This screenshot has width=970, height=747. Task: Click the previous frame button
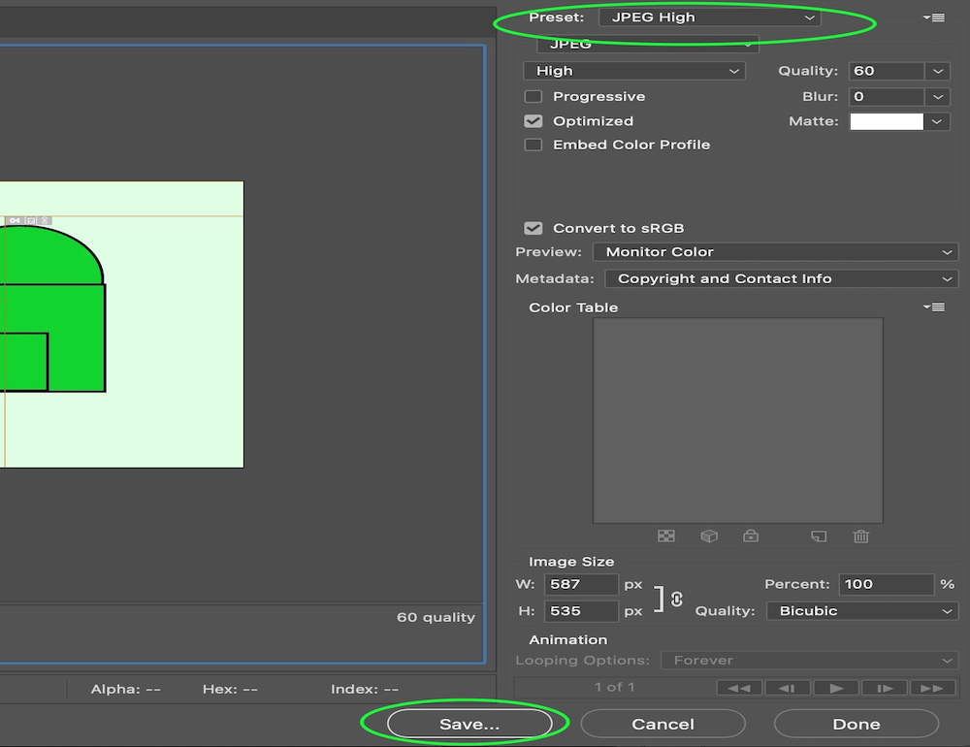tap(788, 688)
